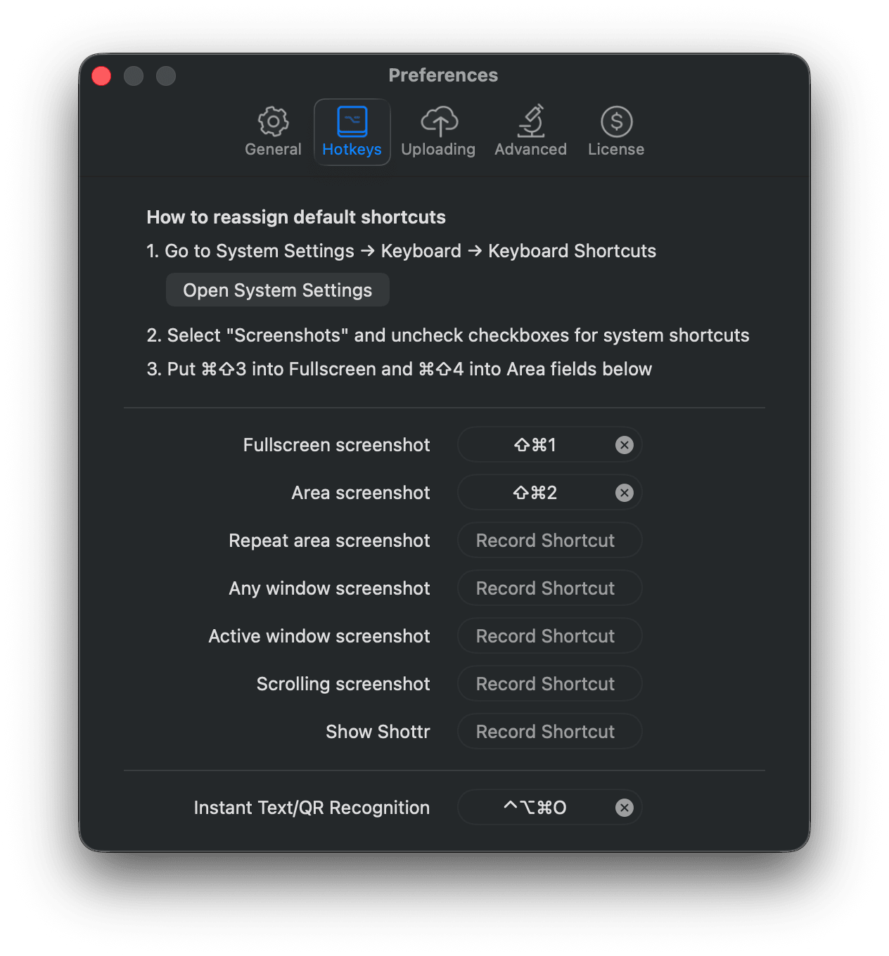Open the License dollar icon
This screenshot has height=956, width=889.
point(616,122)
